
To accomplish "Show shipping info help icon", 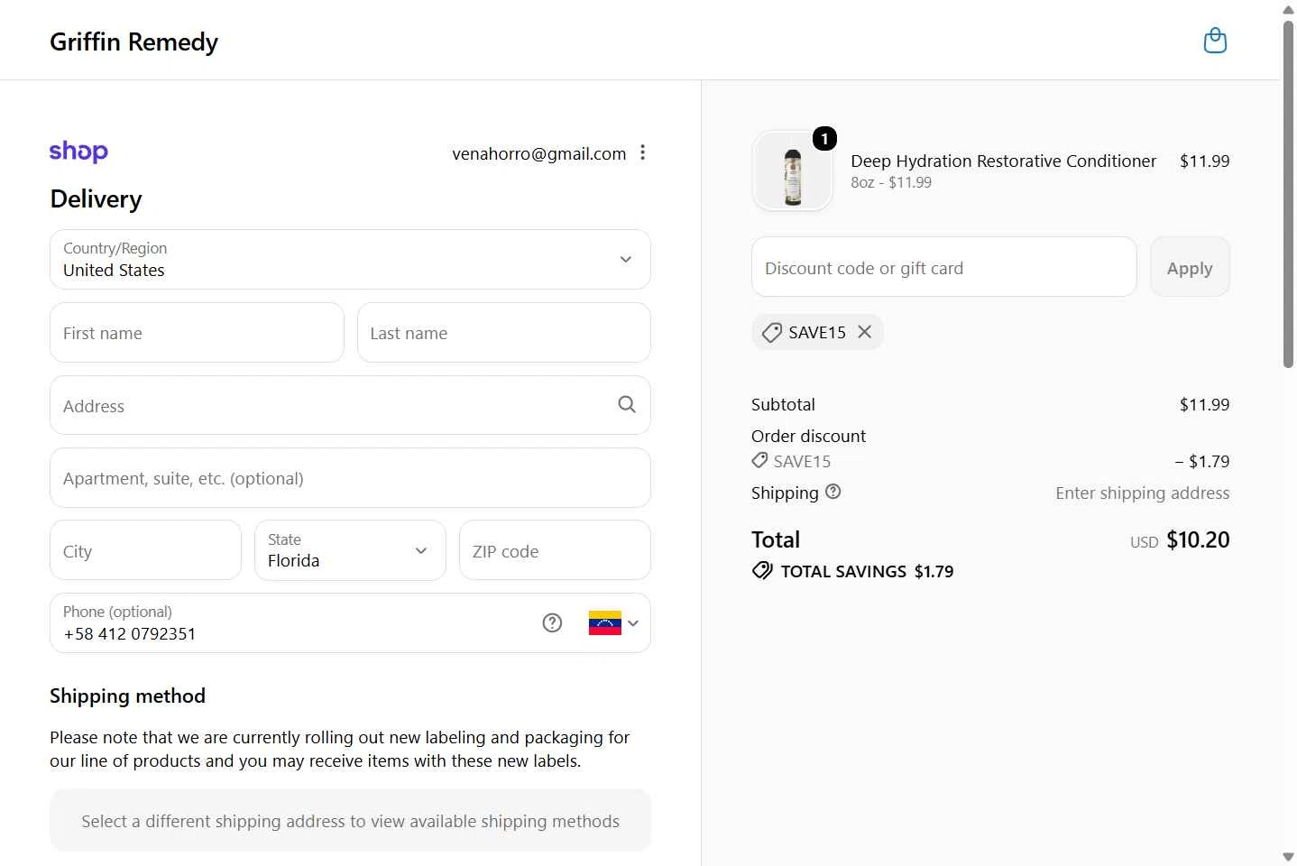I will [x=833, y=492].
